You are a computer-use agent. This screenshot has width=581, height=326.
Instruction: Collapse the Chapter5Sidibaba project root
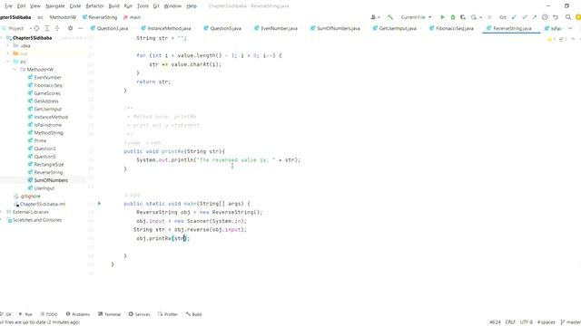pyautogui.click(x=2, y=38)
